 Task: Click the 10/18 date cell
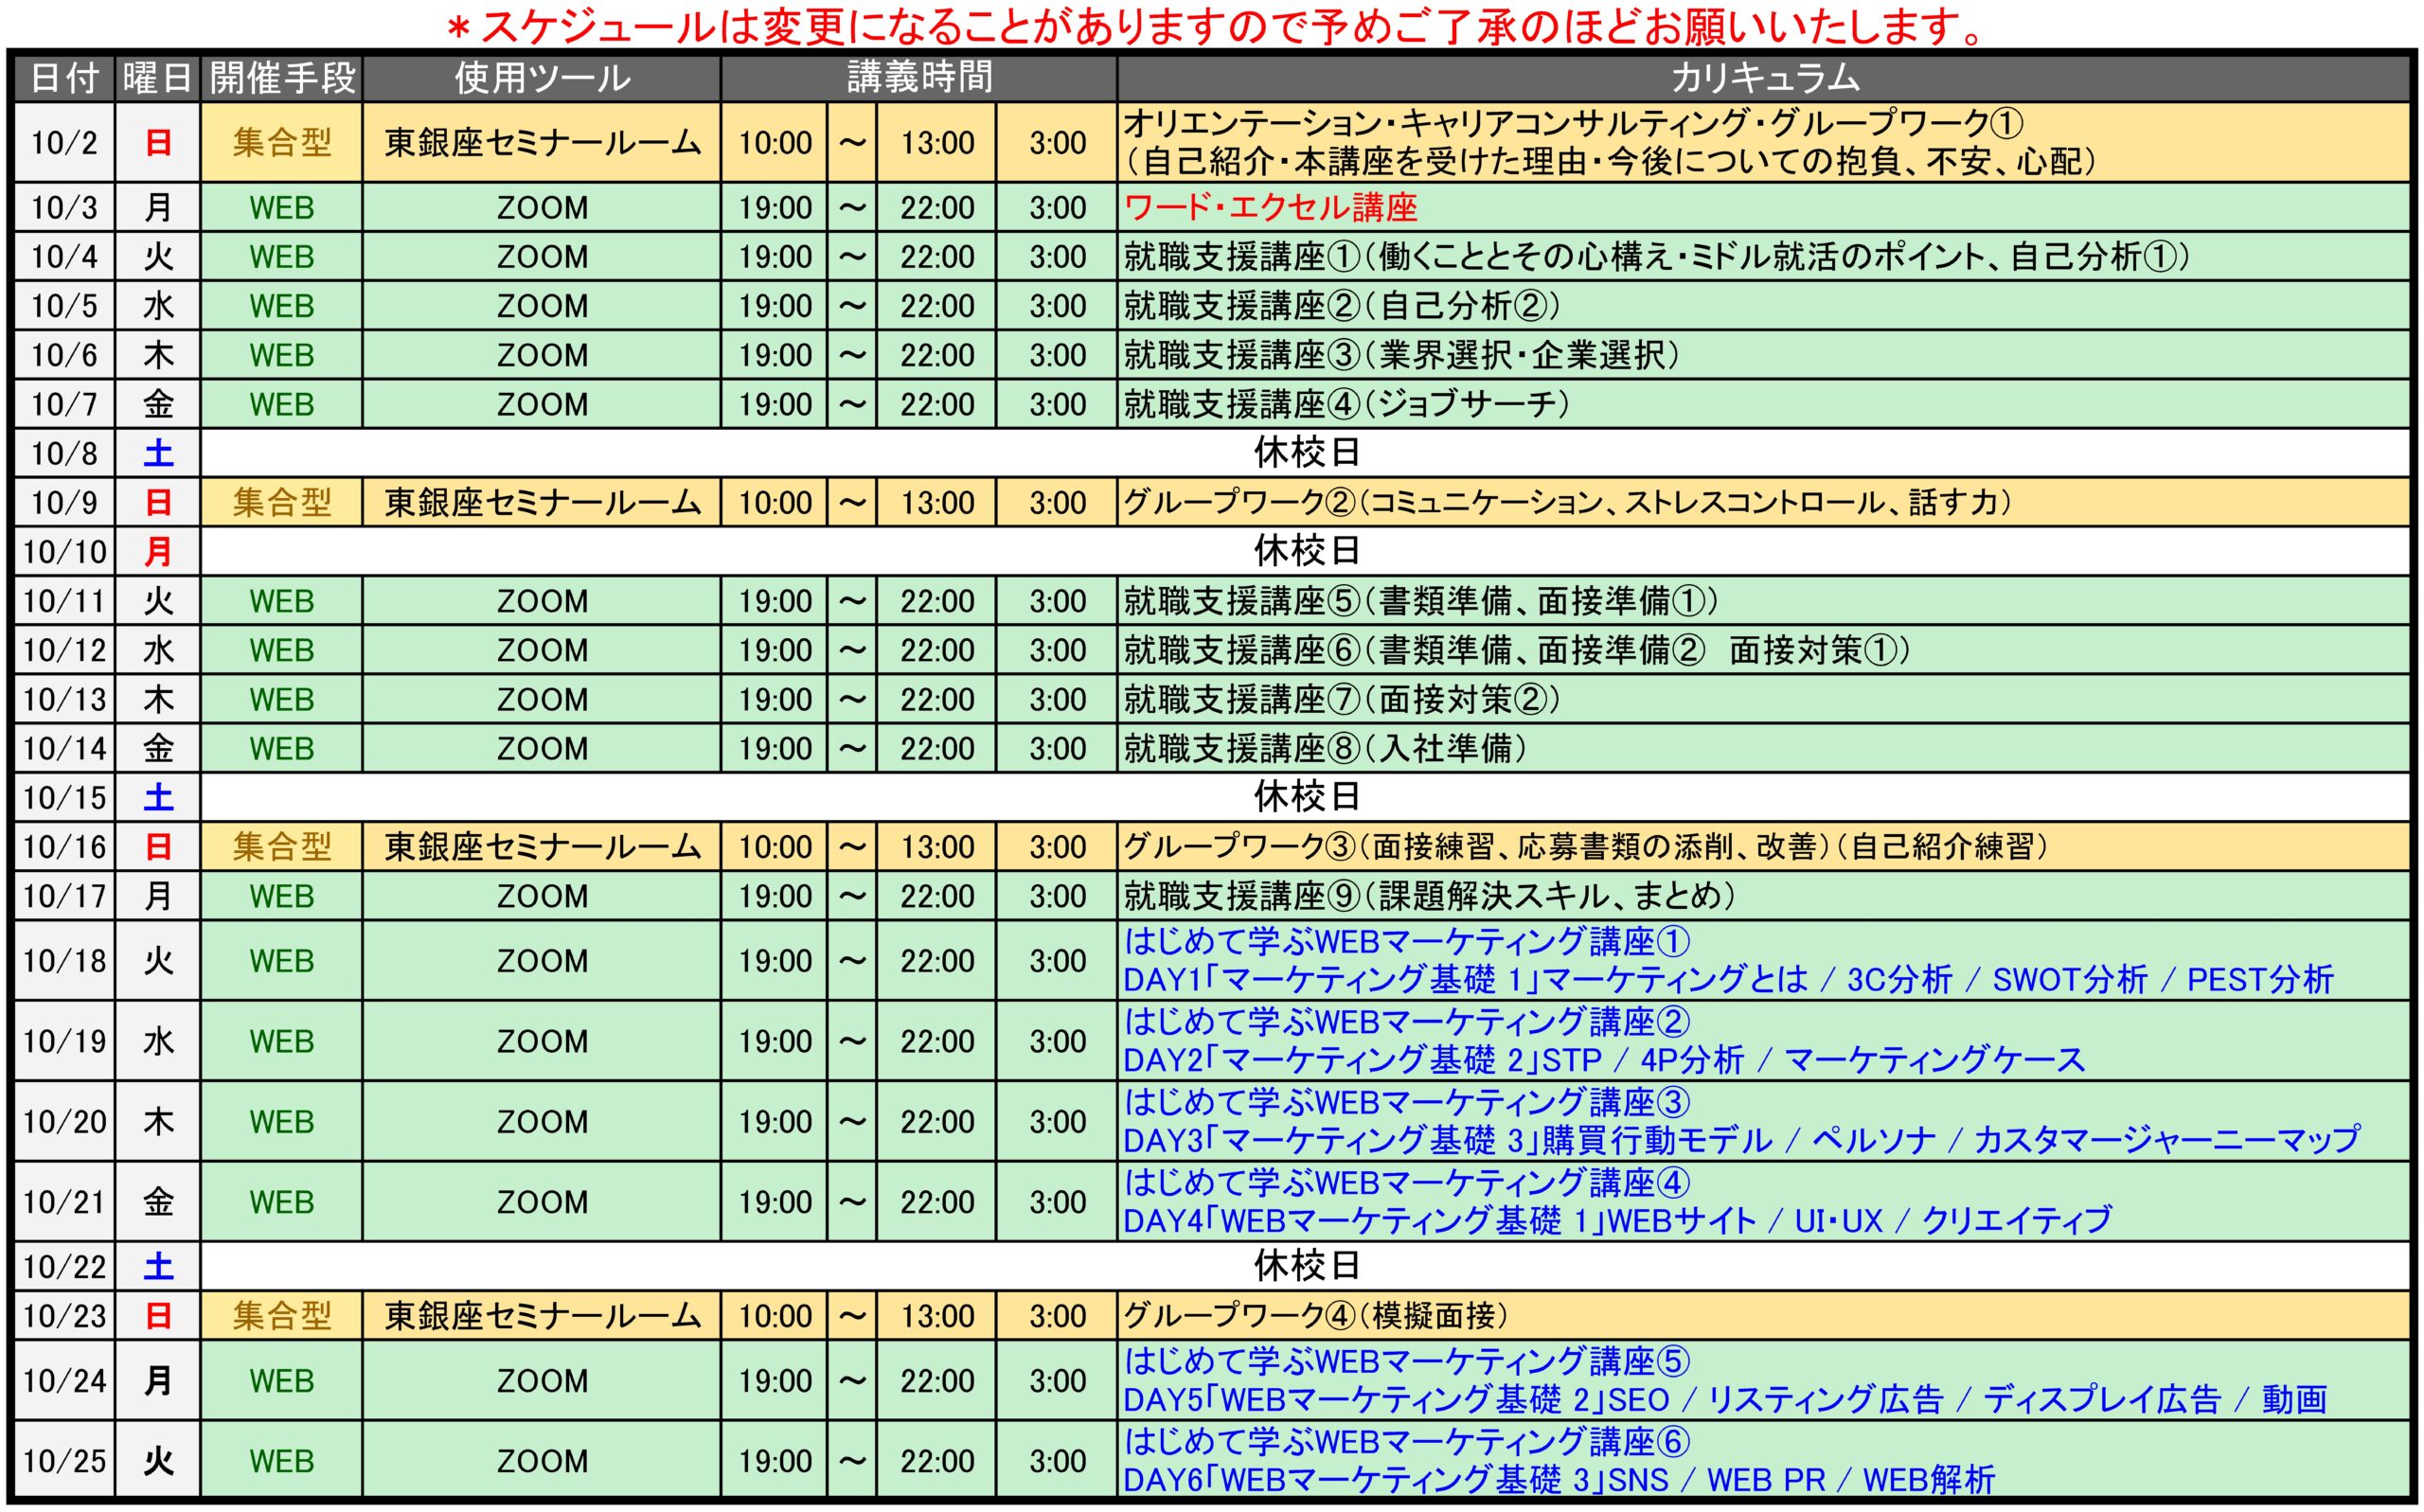point(65,961)
